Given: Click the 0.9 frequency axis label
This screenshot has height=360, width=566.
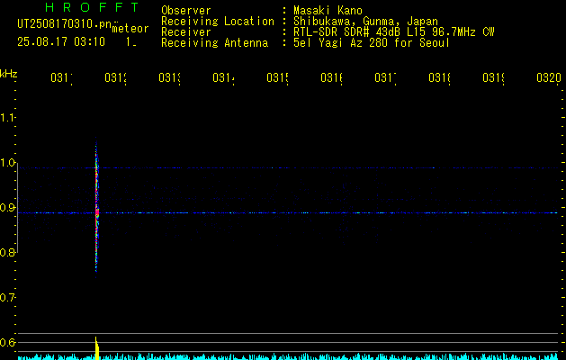Looking at the screenshot, I should tap(7, 208).
